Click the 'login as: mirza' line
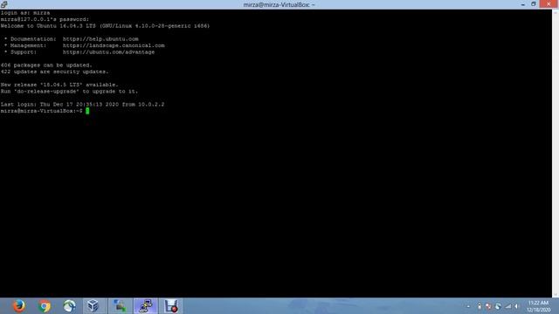This screenshot has height=314, width=559. click(25, 13)
